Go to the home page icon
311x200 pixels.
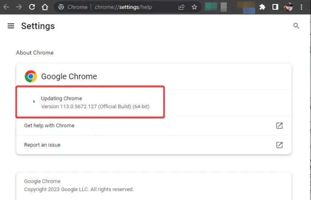[x=45, y=7]
